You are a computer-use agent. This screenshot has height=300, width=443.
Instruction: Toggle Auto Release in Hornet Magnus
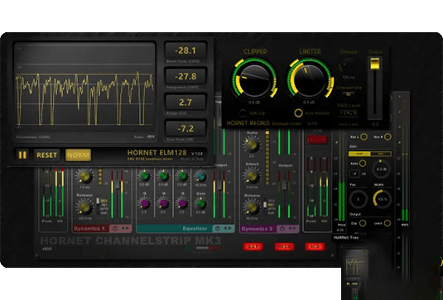coord(298,113)
